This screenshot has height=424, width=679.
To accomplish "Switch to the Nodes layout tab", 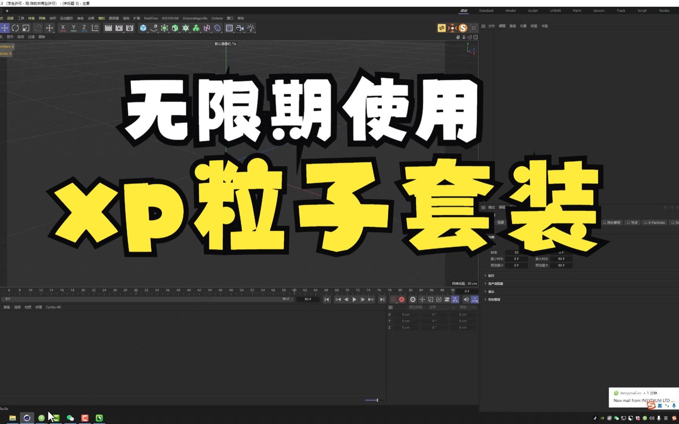I will pyautogui.click(x=664, y=11).
